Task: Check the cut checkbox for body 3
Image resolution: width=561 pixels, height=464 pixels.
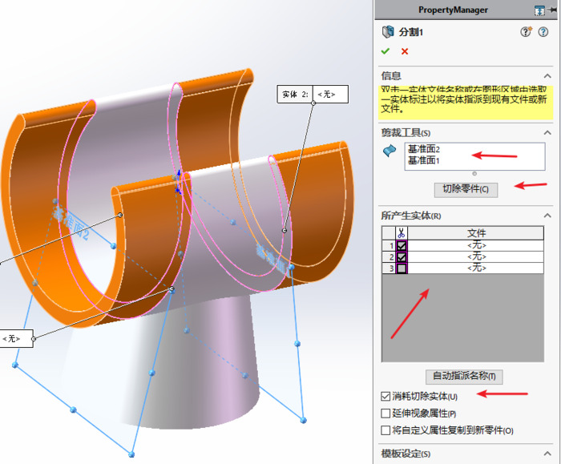Action: tap(402, 268)
